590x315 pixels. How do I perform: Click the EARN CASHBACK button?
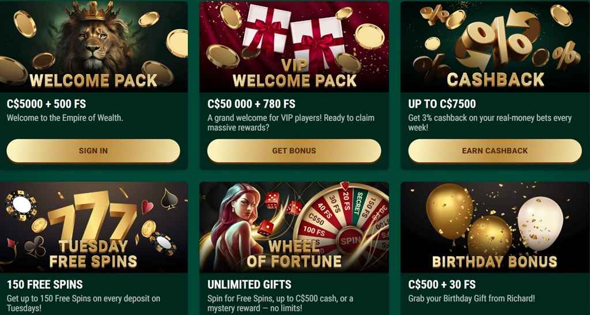(x=495, y=151)
